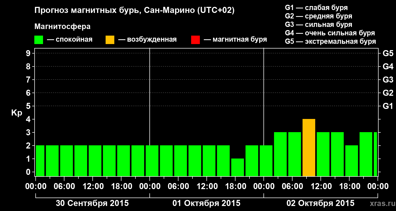The width and height of the screenshot is (396, 211).
Task: Click the 'спокойная' legend label
Action: tap(74, 40)
